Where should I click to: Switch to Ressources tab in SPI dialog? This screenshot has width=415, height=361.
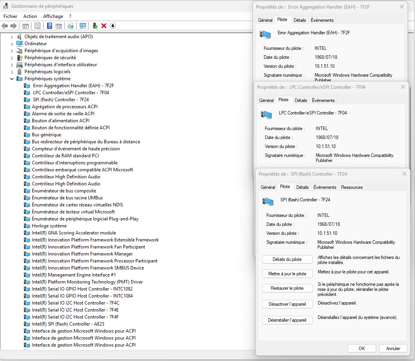pos(352,187)
